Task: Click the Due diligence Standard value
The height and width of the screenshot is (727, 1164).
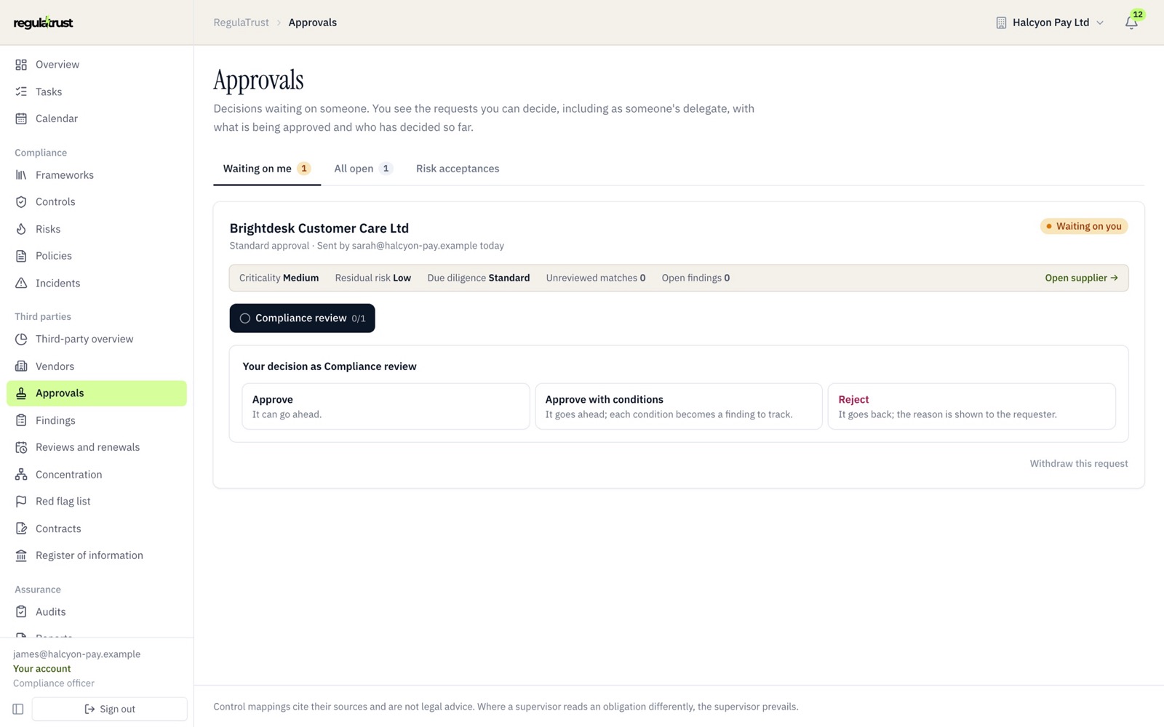Action: pyautogui.click(x=479, y=278)
